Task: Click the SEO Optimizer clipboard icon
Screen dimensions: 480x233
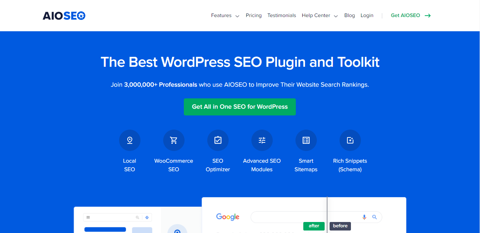Action: pos(218,140)
